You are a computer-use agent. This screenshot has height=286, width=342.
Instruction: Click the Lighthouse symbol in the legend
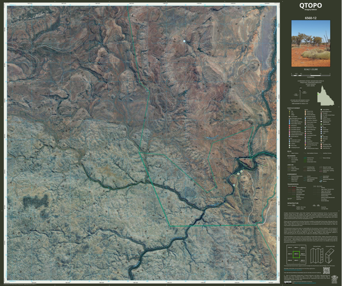[321, 132]
